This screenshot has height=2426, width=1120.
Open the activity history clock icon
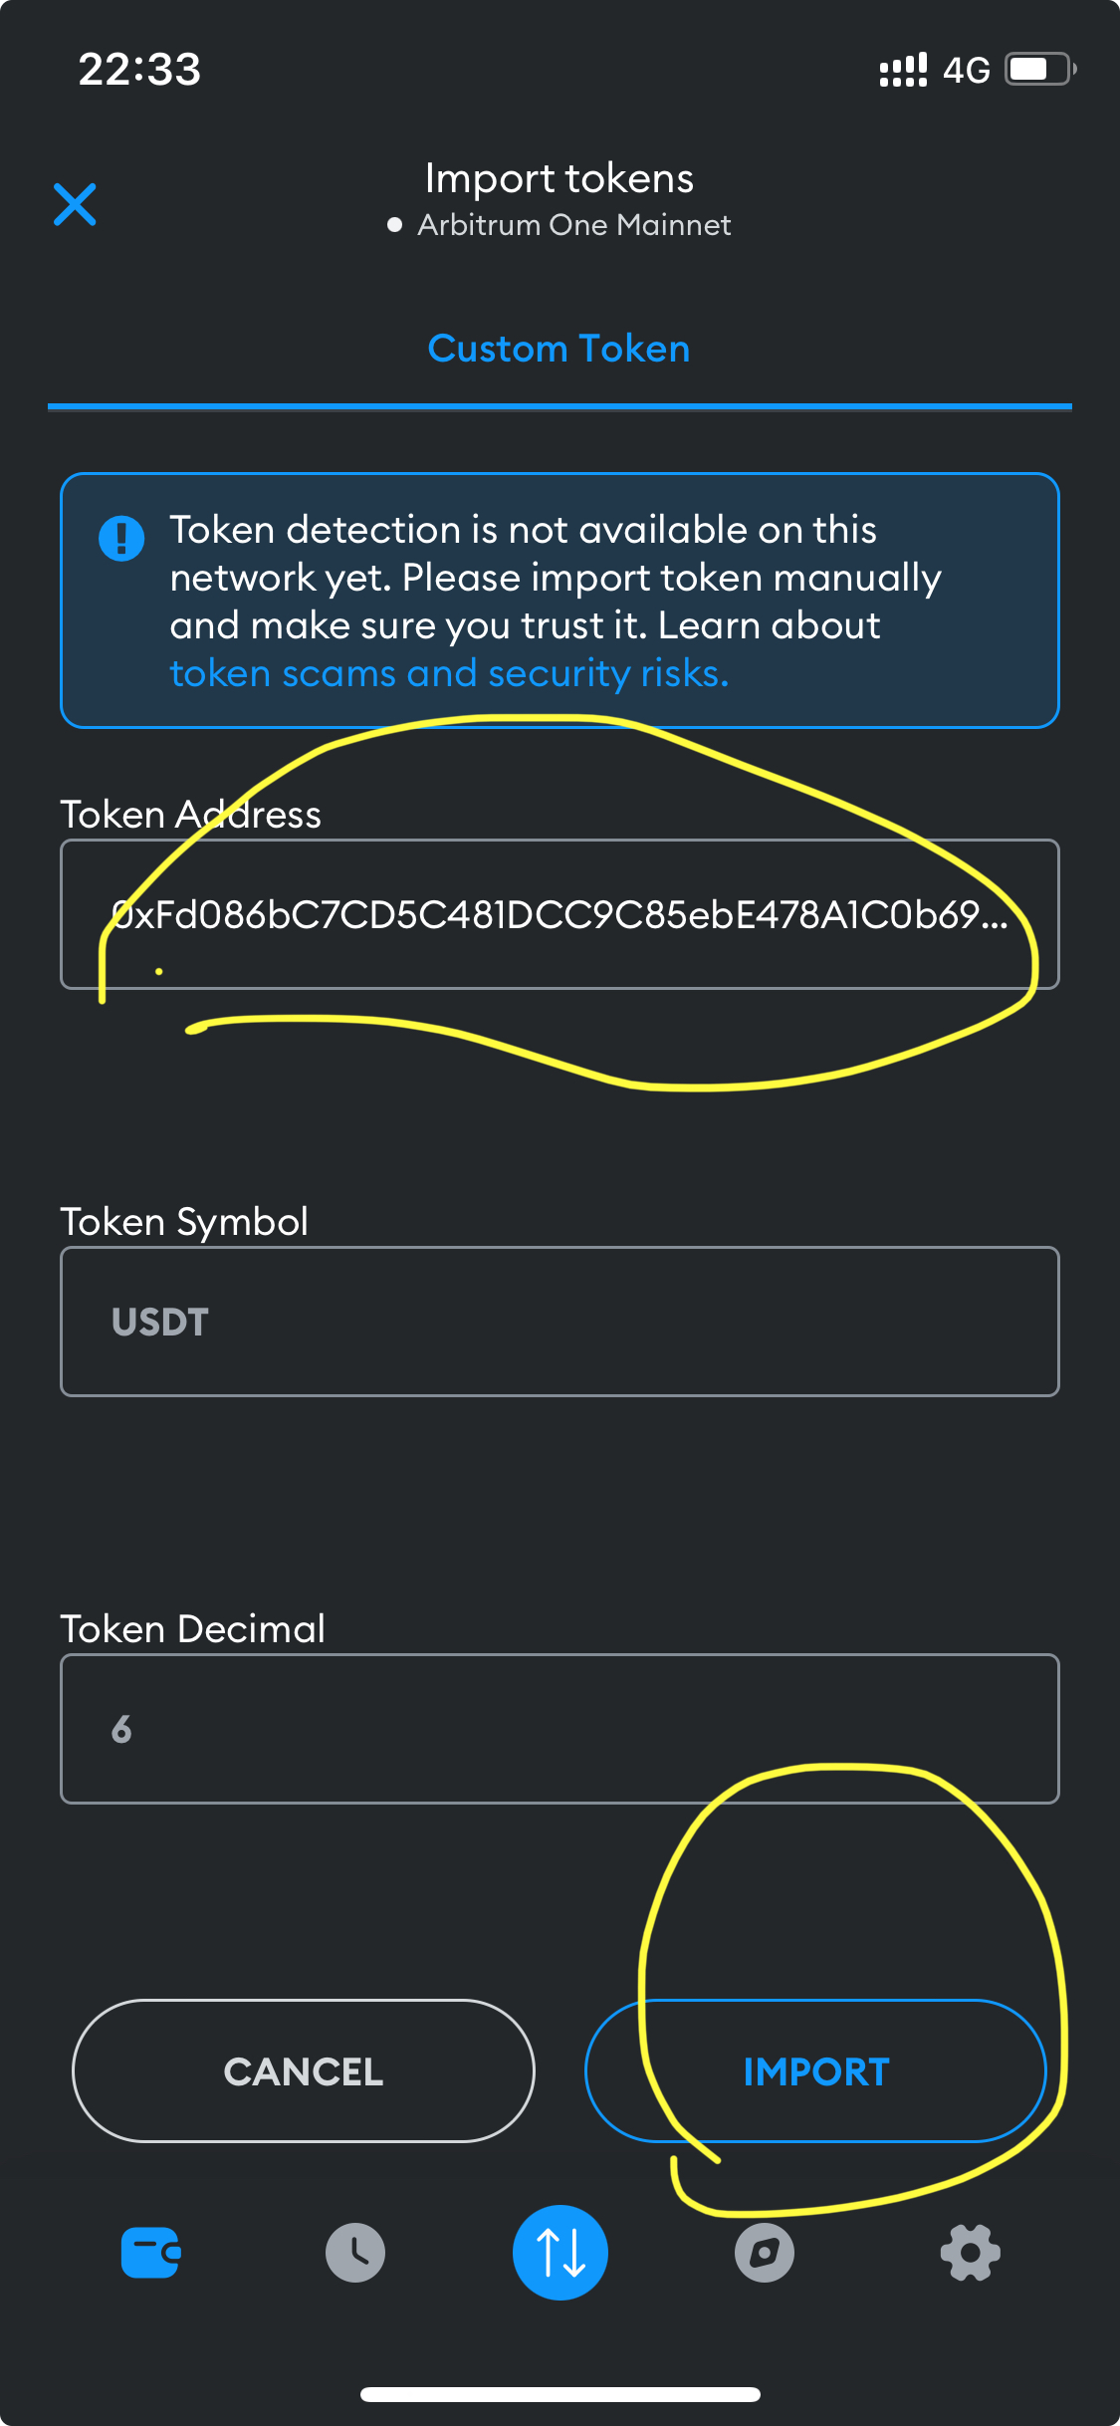tap(355, 2253)
